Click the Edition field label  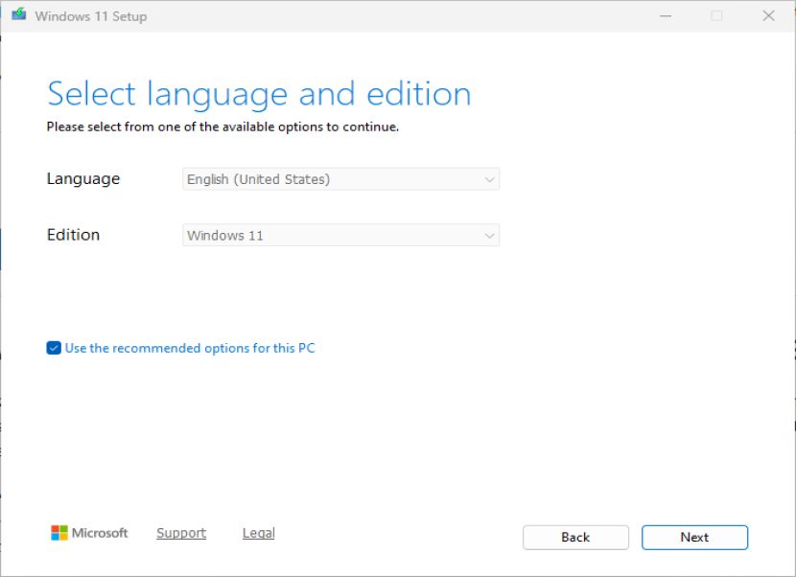73,235
